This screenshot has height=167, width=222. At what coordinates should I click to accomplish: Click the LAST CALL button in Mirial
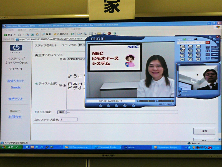(x=215, y=47)
